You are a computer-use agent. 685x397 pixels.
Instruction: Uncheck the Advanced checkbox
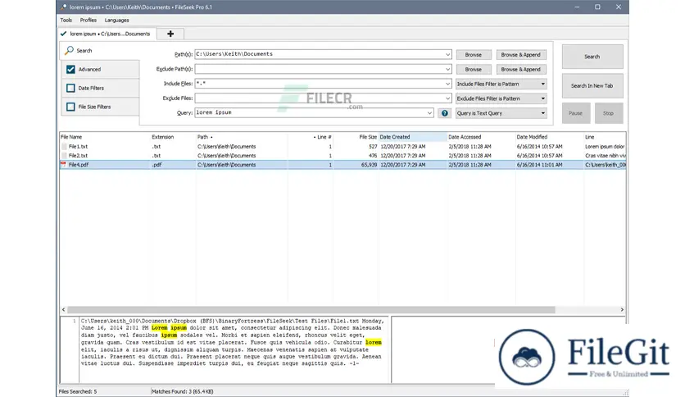pyautogui.click(x=70, y=69)
